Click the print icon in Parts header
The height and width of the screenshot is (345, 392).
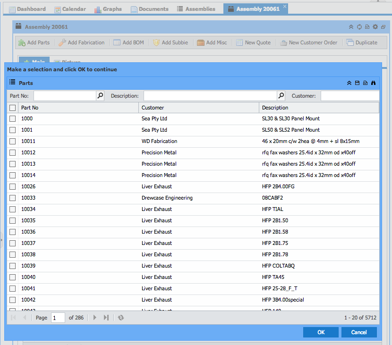click(365, 83)
